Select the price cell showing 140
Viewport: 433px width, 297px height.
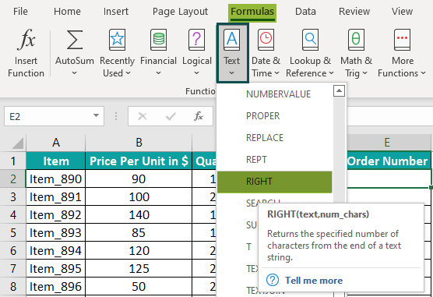pyautogui.click(x=139, y=215)
